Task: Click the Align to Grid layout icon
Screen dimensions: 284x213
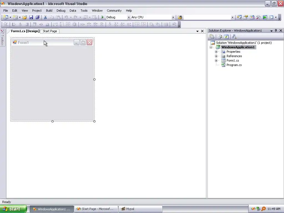Action: [x=6, y=24]
